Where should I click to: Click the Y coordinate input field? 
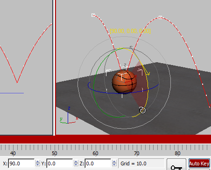pyautogui.click(x=60, y=163)
